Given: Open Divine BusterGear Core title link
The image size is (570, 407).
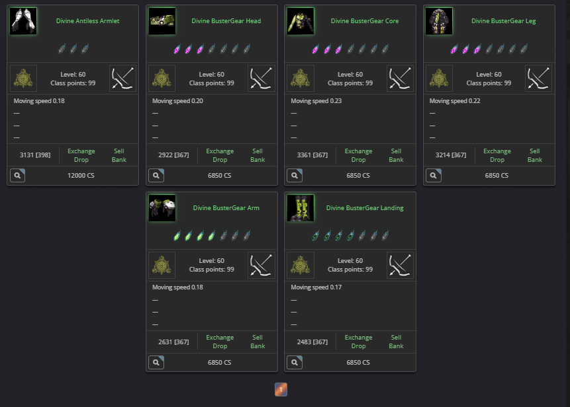Looking at the screenshot, I should click(365, 21).
